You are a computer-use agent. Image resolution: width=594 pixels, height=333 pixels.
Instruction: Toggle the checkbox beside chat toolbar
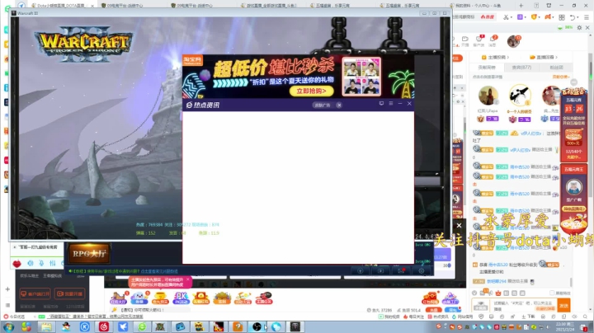coord(552,293)
